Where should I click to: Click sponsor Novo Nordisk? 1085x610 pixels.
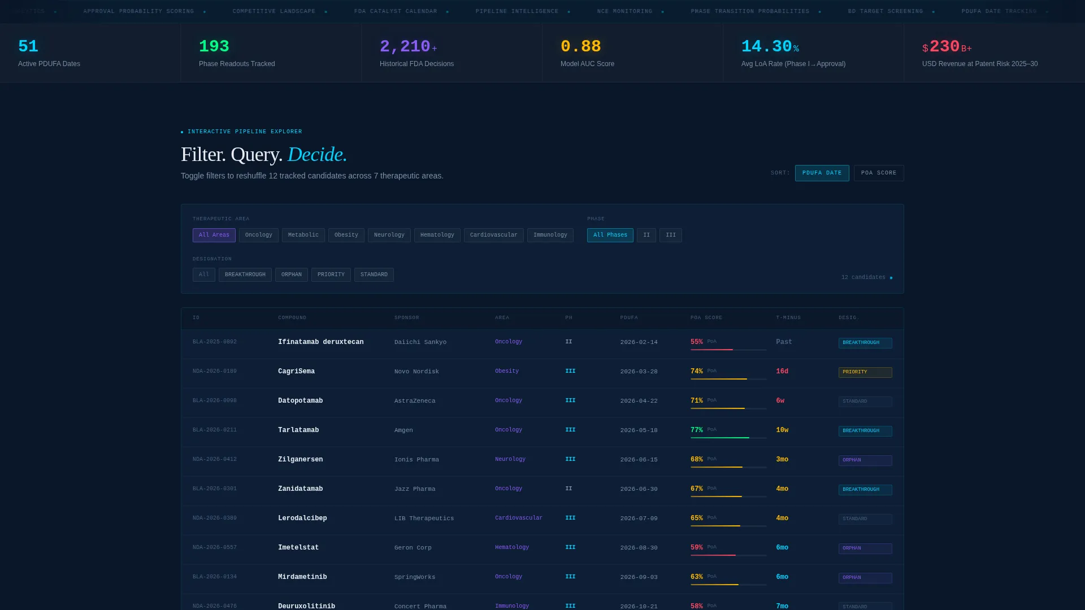(x=416, y=371)
